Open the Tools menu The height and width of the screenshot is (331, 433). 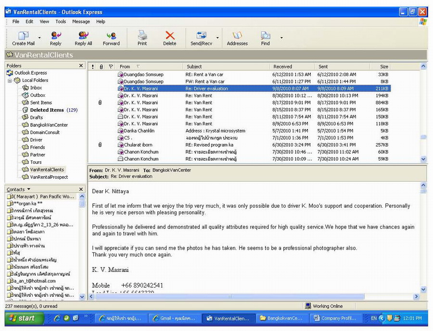[x=61, y=22]
